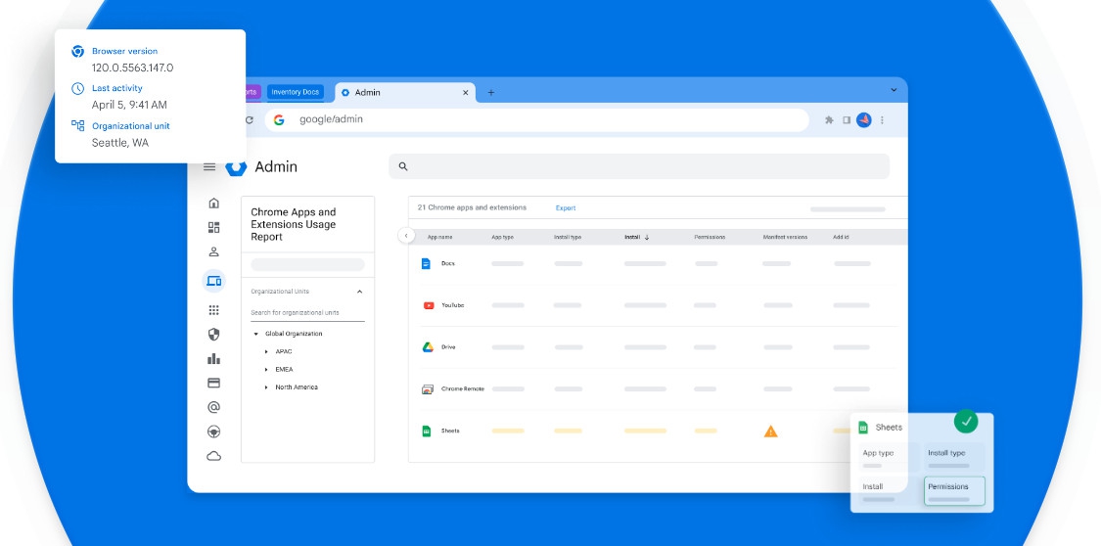Switch to the Admin tab

point(404,93)
